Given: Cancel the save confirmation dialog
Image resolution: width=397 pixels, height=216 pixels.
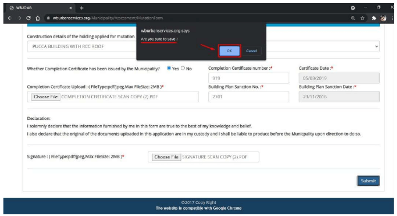Looking at the screenshot, I should click(x=251, y=51).
